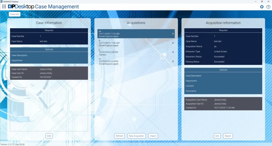272x146 pixels.
Task: Click the Case User ID row
Action: [x=49, y=73]
